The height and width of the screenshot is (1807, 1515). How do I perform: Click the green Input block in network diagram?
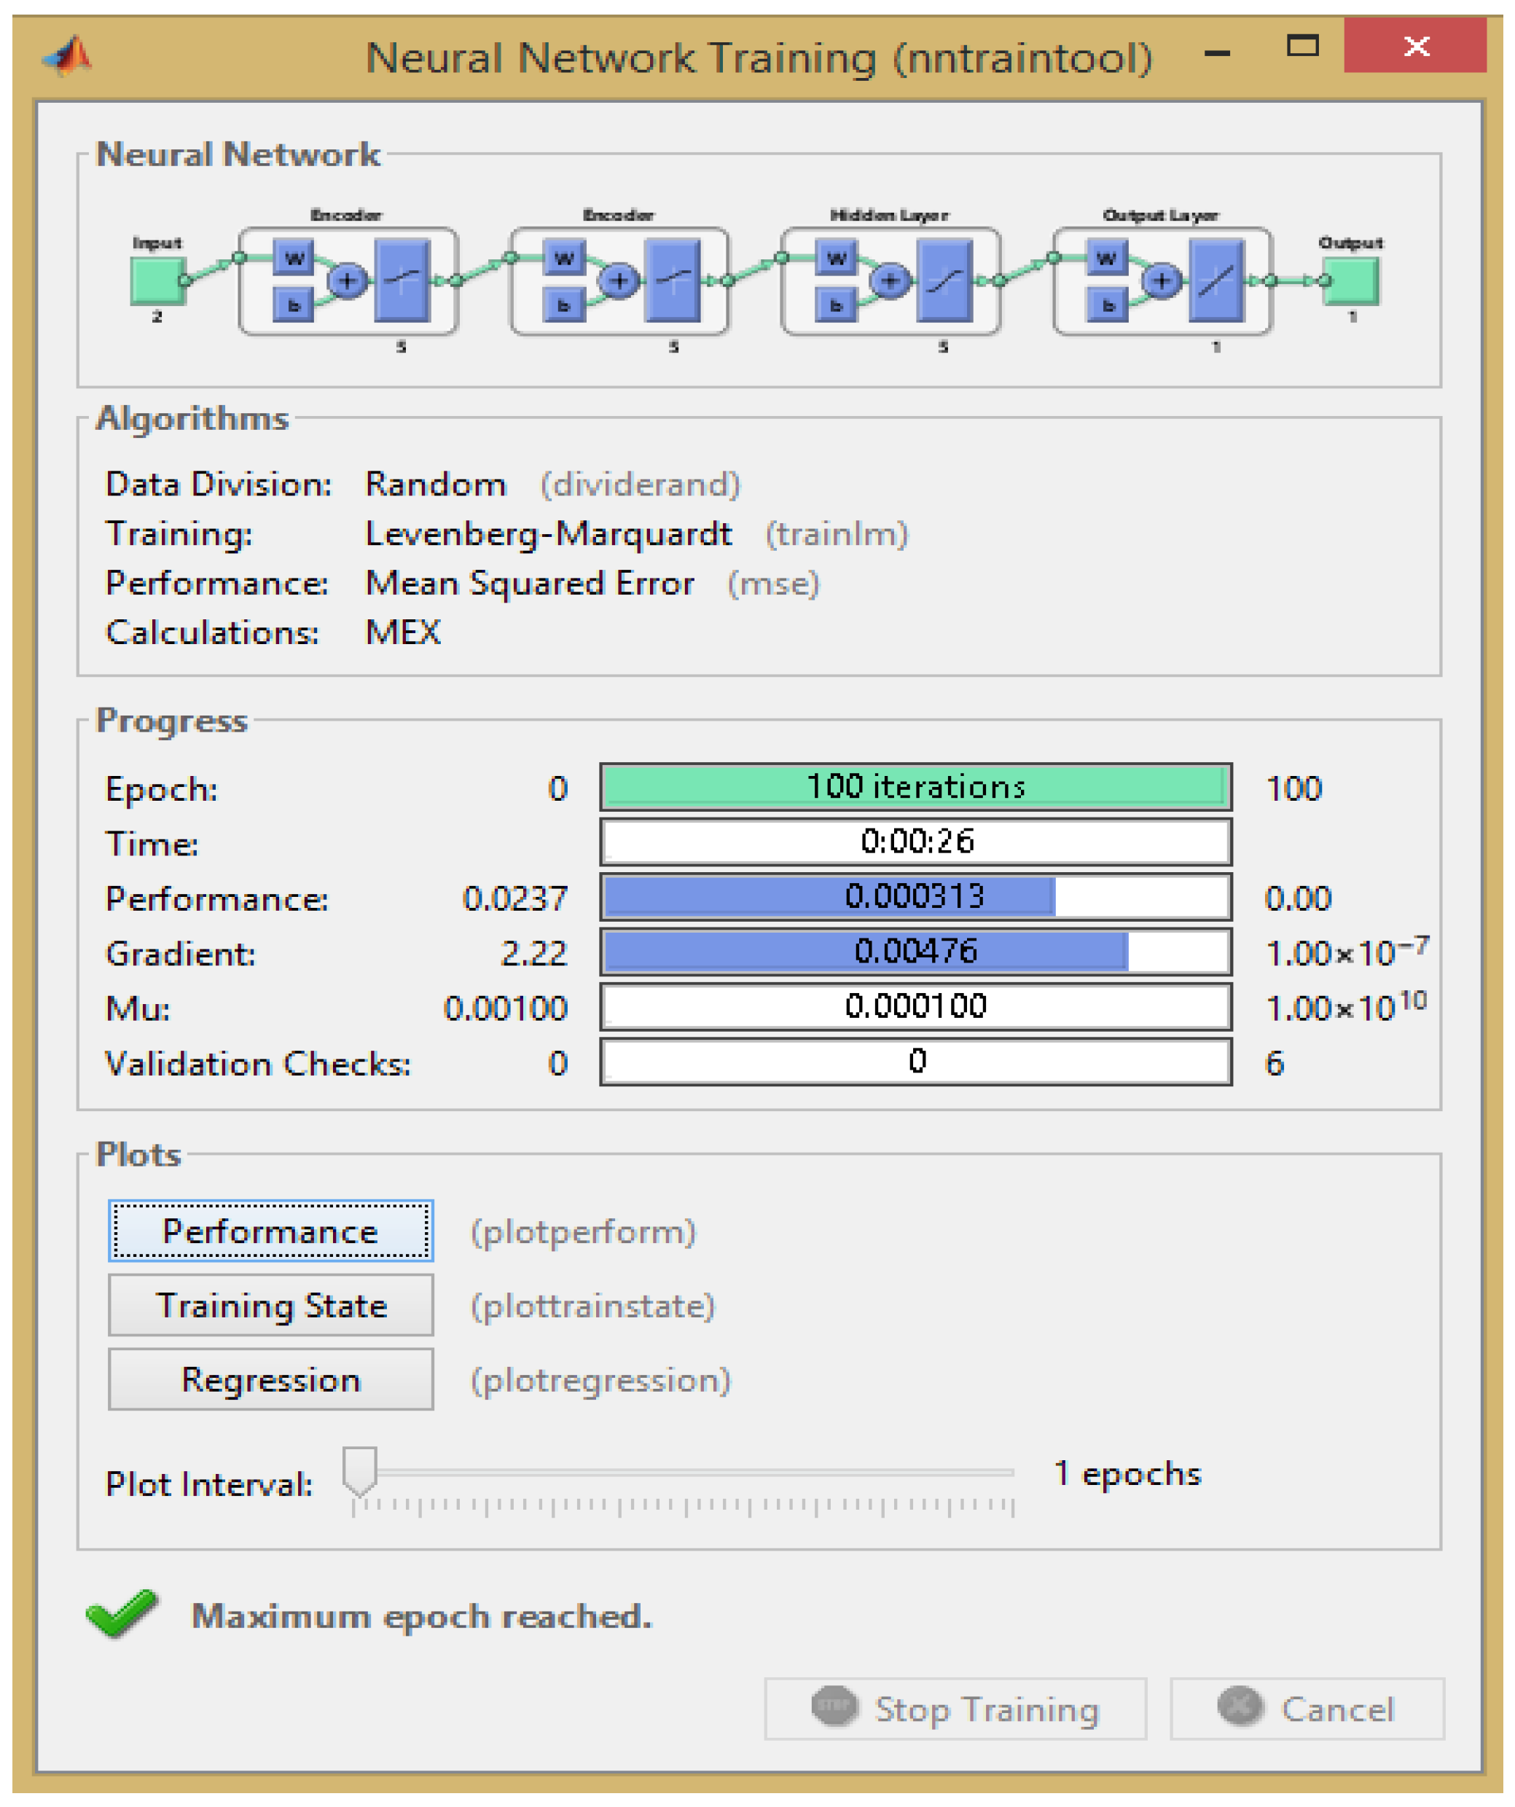point(157,281)
